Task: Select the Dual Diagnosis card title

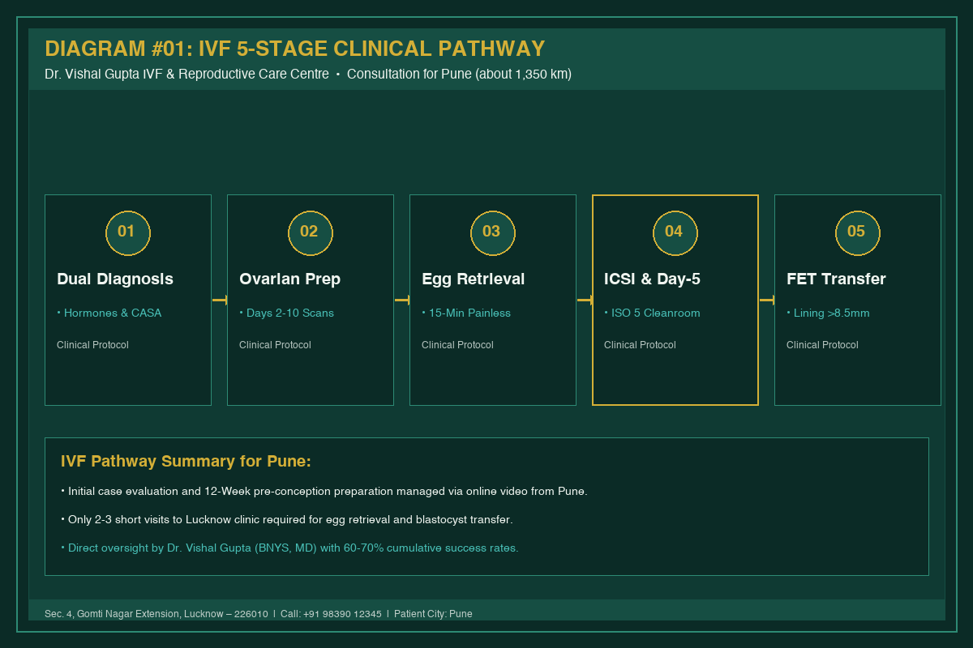Action: pyautogui.click(x=115, y=279)
